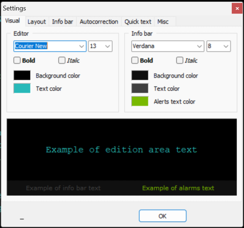Open the Info bar font size dropdown showing 8

point(219,46)
